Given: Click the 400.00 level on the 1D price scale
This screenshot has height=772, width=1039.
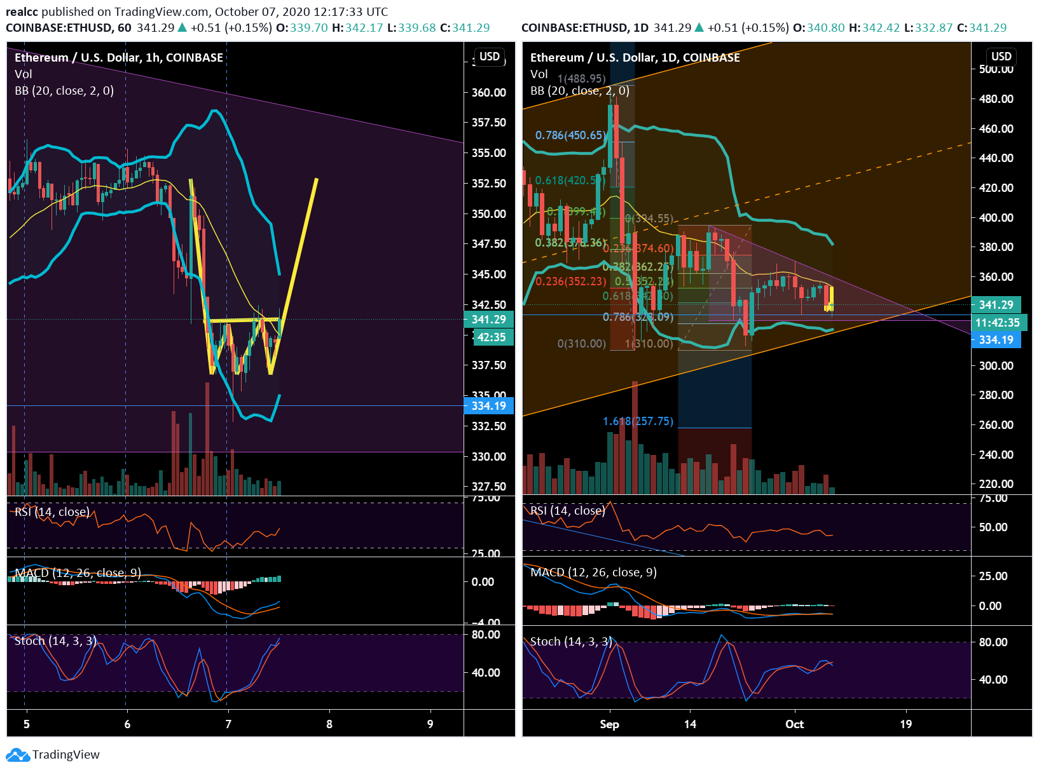Looking at the screenshot, I should pyautogui.click(x=996, y=218).
